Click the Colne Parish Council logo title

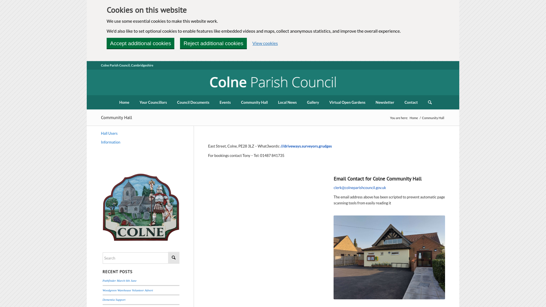point(273,82)
